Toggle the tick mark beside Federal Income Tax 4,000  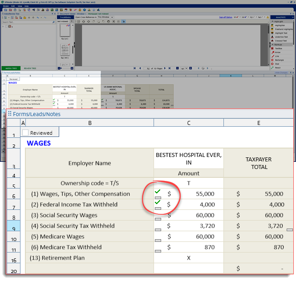(158, 202)
